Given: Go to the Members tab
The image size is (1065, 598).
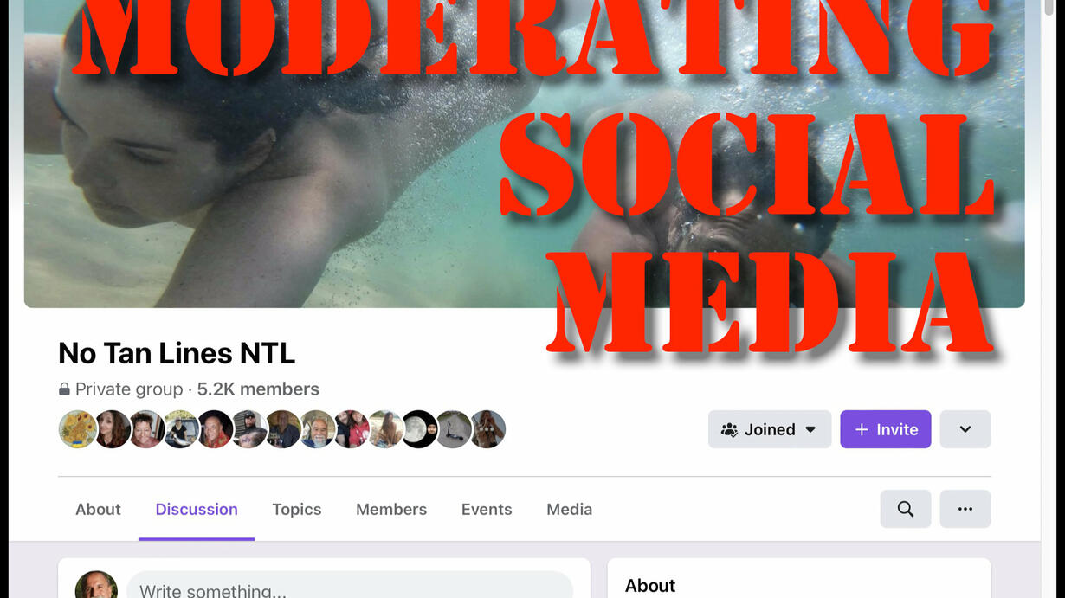Looking at the screenshot, I should click(391, 510).
